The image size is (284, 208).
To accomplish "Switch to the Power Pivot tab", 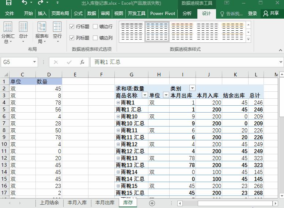I will coord(163,14).
